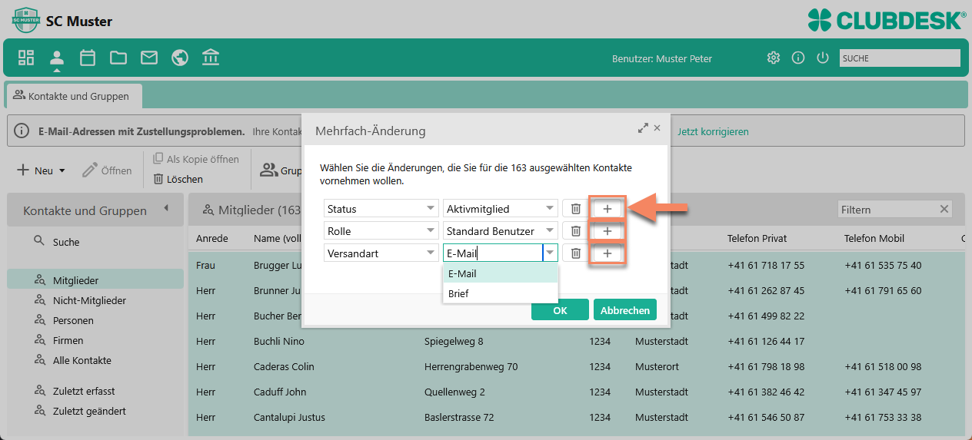Image resolution: width=972 pixels, height=440 pixels.
Task: Click the info circle icon in header
Action: (798, 58)
